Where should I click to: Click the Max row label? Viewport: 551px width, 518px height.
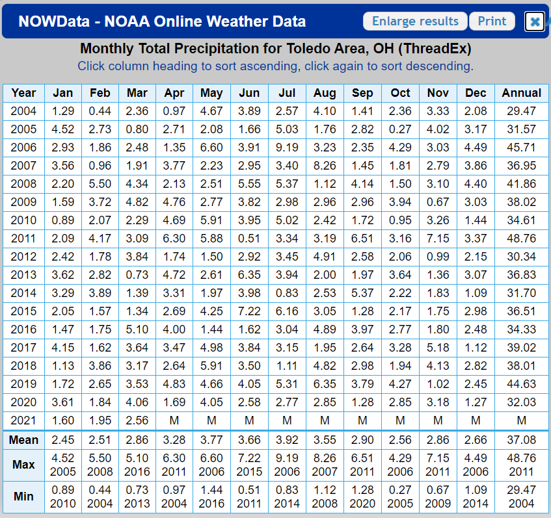pos(23,465)
